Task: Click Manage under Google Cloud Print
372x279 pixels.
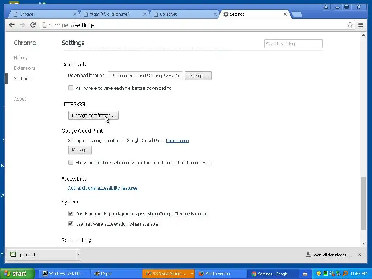Action: click(x=80, y=150)
